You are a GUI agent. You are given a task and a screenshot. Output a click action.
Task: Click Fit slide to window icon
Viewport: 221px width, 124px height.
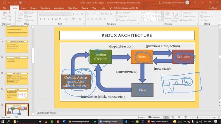(x=219, y=117)
